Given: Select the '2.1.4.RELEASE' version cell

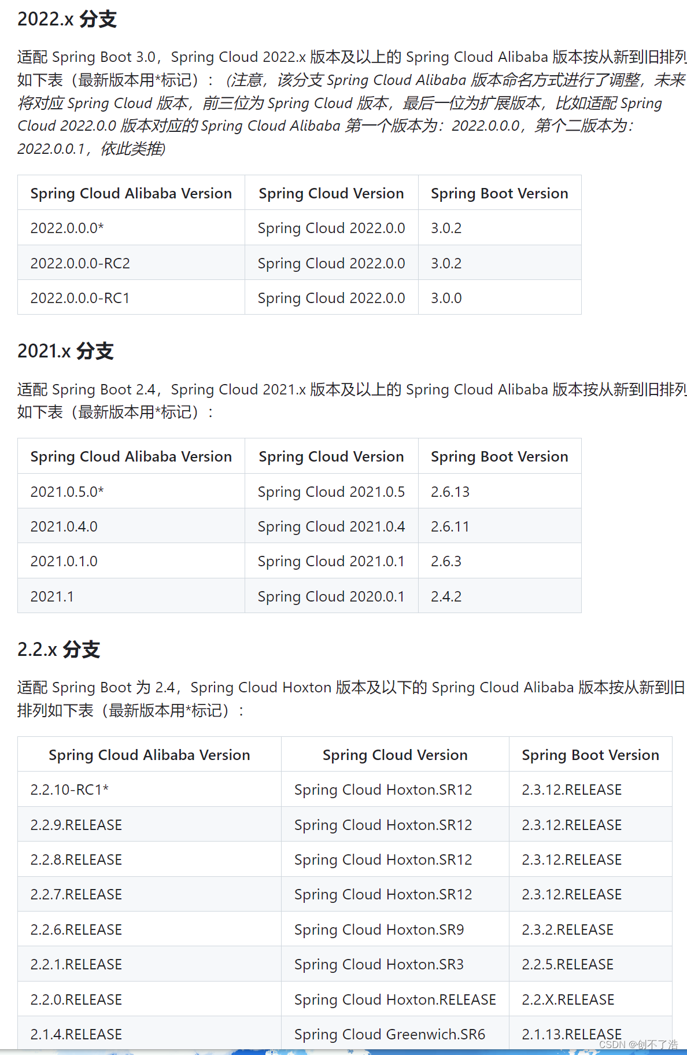Looking at the screenshot, I should [x=149, y=1034].
